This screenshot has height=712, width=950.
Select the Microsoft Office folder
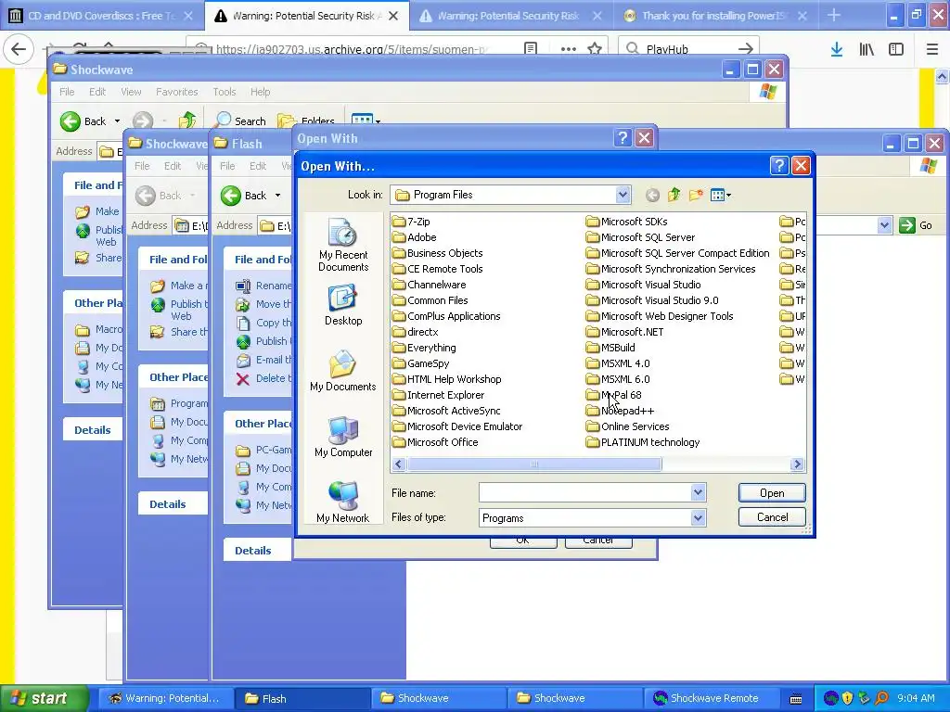point(436,442)
